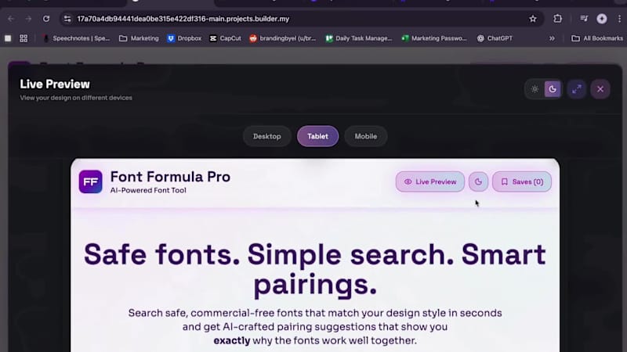Close the Live Preview panel

pos(600,89)
